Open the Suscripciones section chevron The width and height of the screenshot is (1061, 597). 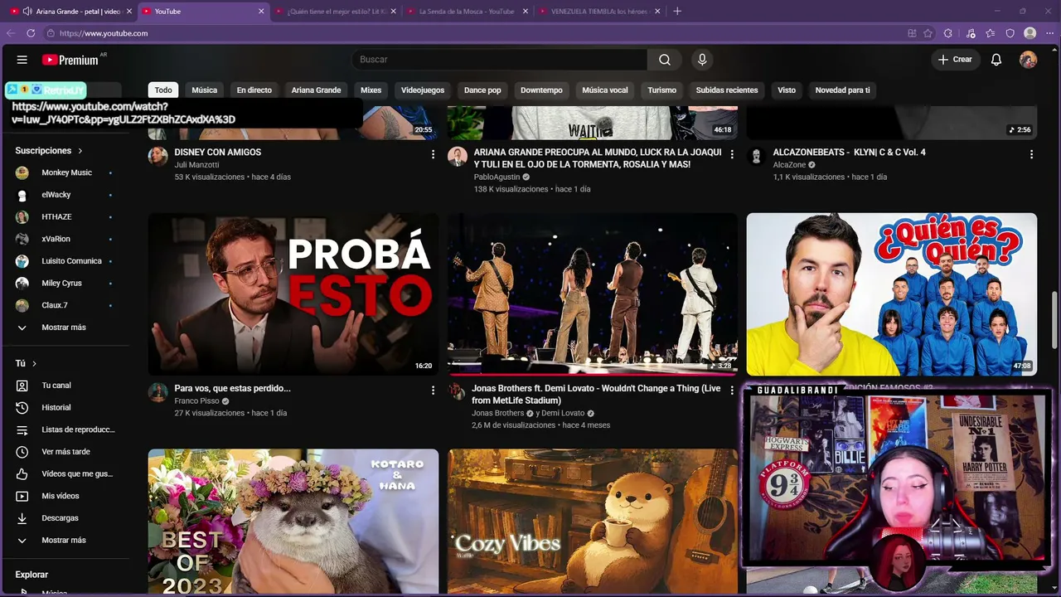80,151
